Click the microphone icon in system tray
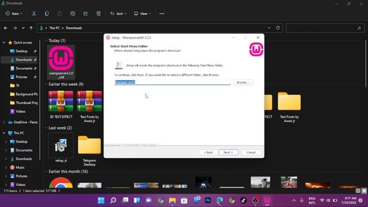This screenshot has width=368, height=207. [x=301, y=200]
